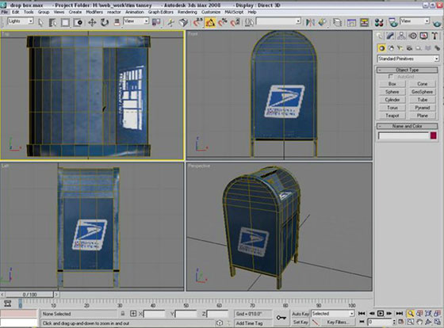Open the Rendering menu

[x=187, y=12]
